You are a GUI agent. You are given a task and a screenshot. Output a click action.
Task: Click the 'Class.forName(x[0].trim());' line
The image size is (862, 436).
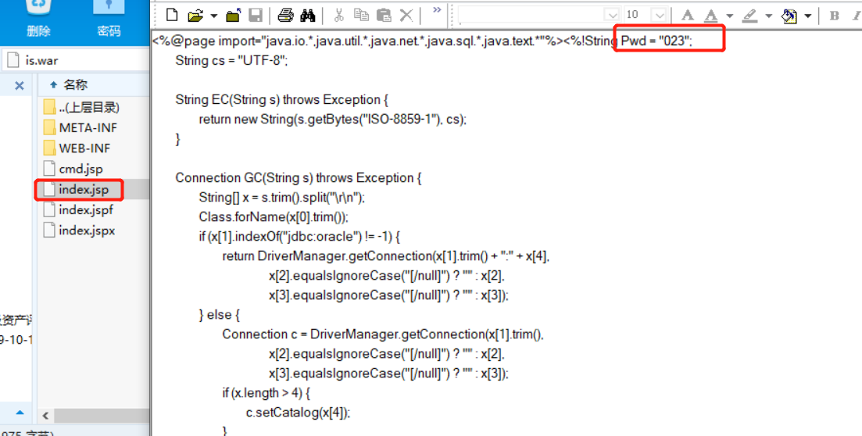click(274, 216)
